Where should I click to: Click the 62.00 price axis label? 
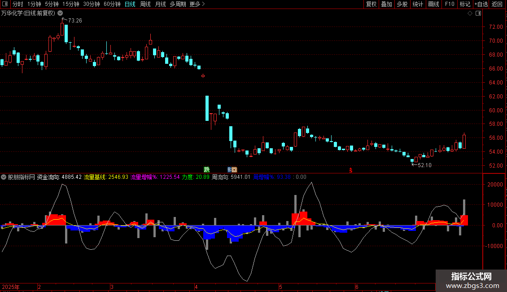click(x=496, y=97)
